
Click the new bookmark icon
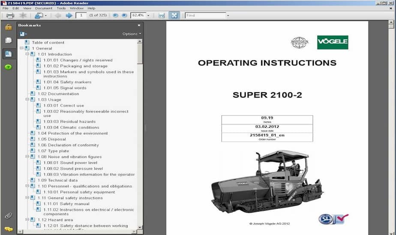pos(23,34)
